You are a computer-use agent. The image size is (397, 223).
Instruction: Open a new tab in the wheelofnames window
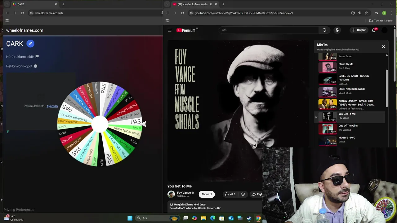(x=63, y=4)
